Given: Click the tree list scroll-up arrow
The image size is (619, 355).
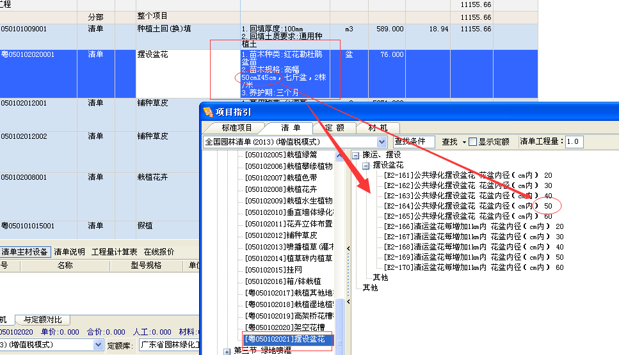Looking at the screenshot, I should tap(339, 155).
